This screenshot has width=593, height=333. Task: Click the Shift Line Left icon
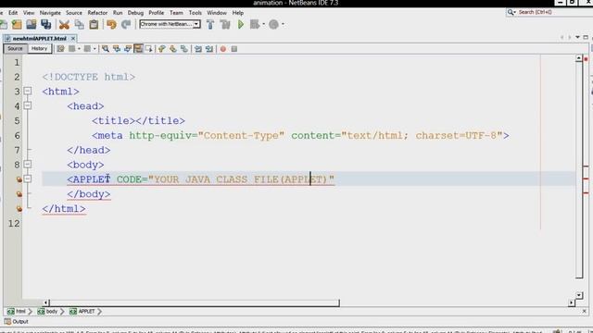click(197, 49)
